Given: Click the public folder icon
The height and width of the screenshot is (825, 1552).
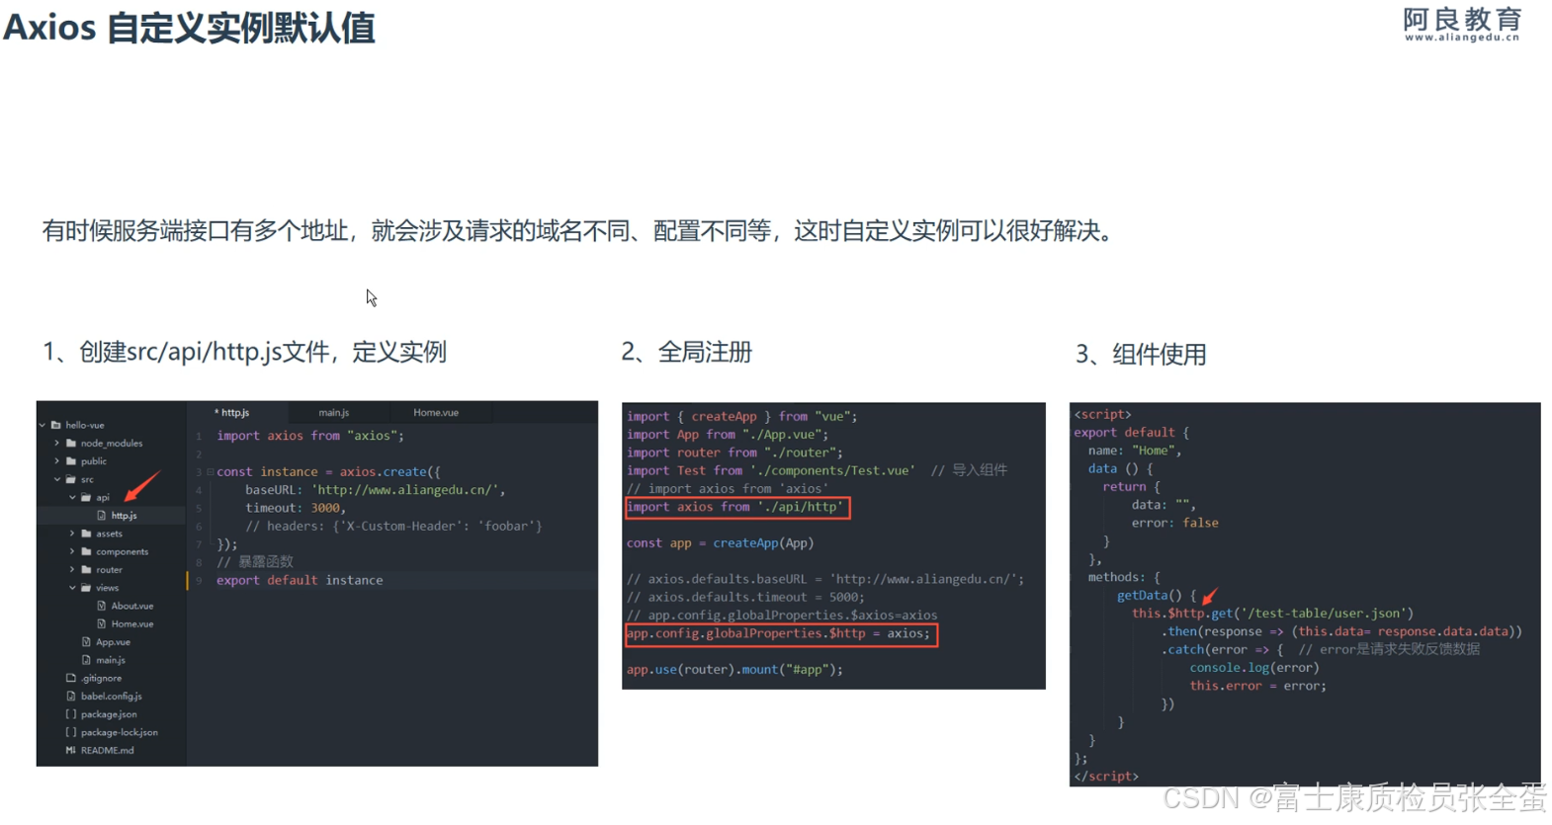Looking at the screenshot, I should click(x=71, y=461).
